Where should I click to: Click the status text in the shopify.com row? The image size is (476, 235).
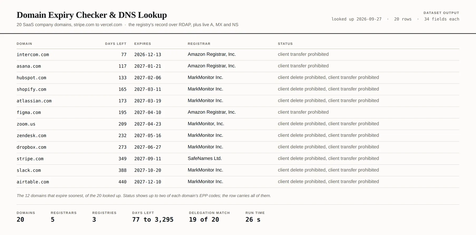coord(328,89)
